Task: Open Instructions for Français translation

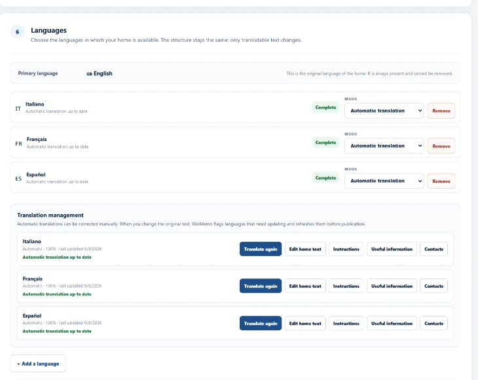Action: (x=346, y=286)
